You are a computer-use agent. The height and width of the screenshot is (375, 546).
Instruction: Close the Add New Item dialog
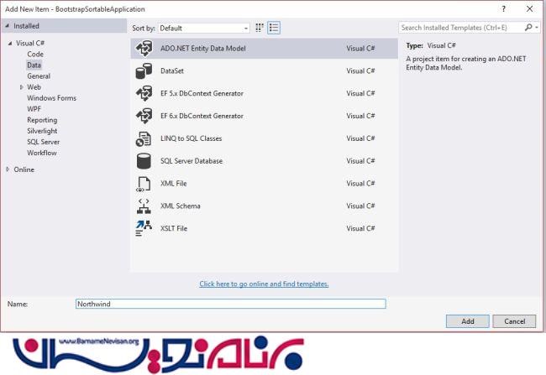coord(530,9)
